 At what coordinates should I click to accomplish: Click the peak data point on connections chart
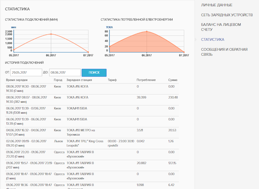51,34
